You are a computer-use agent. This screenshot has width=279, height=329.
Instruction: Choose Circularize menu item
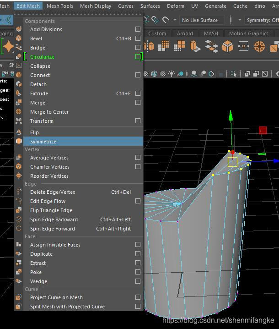pyautogui.click(x=83, y=57)
